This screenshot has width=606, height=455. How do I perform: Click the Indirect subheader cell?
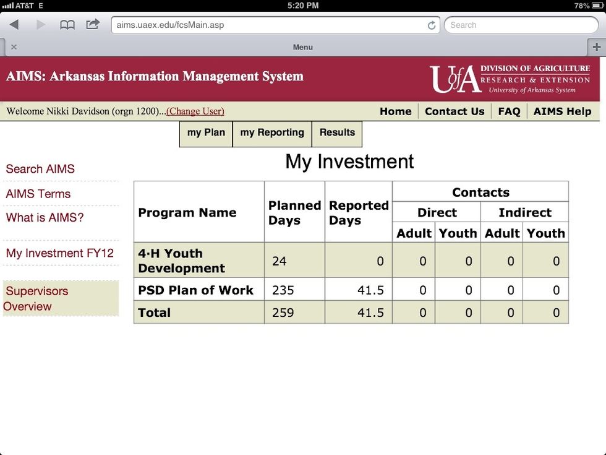525,212
